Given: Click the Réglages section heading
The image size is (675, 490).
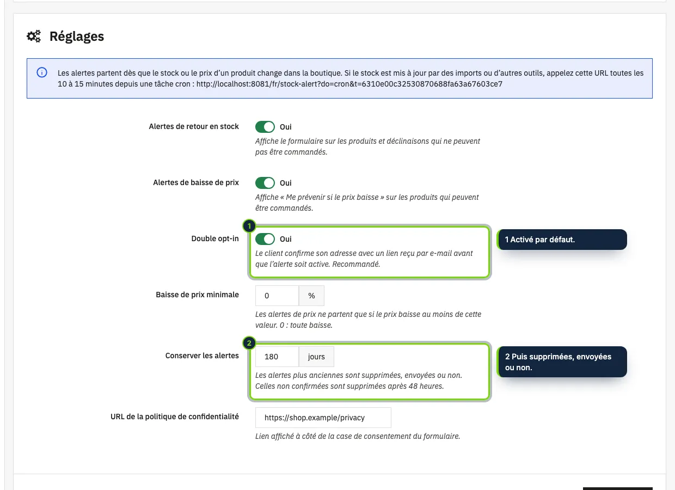Looking at the screenshot, I should pyautogui.click(x=77, y=36).
